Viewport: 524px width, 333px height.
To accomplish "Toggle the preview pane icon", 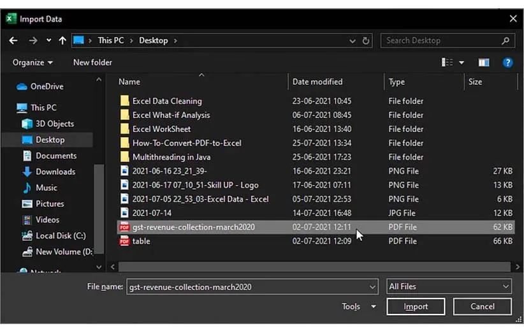I will point(484,63).
